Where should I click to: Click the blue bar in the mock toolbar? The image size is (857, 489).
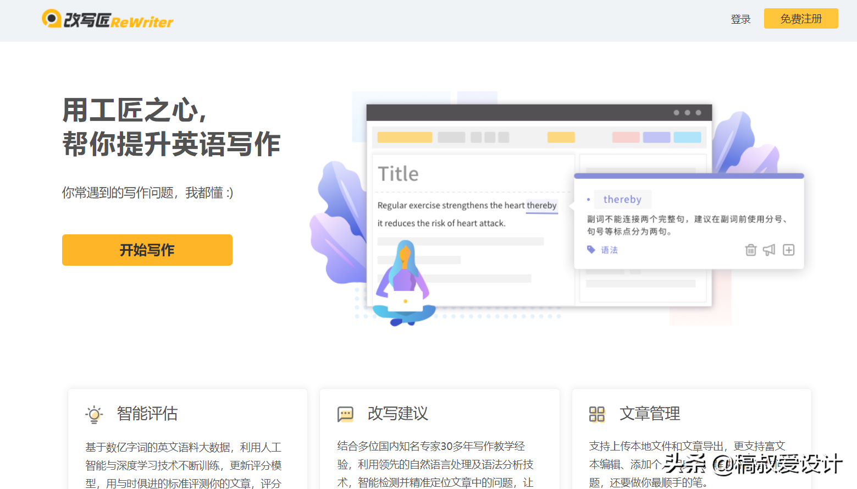[x=687, y=137]
